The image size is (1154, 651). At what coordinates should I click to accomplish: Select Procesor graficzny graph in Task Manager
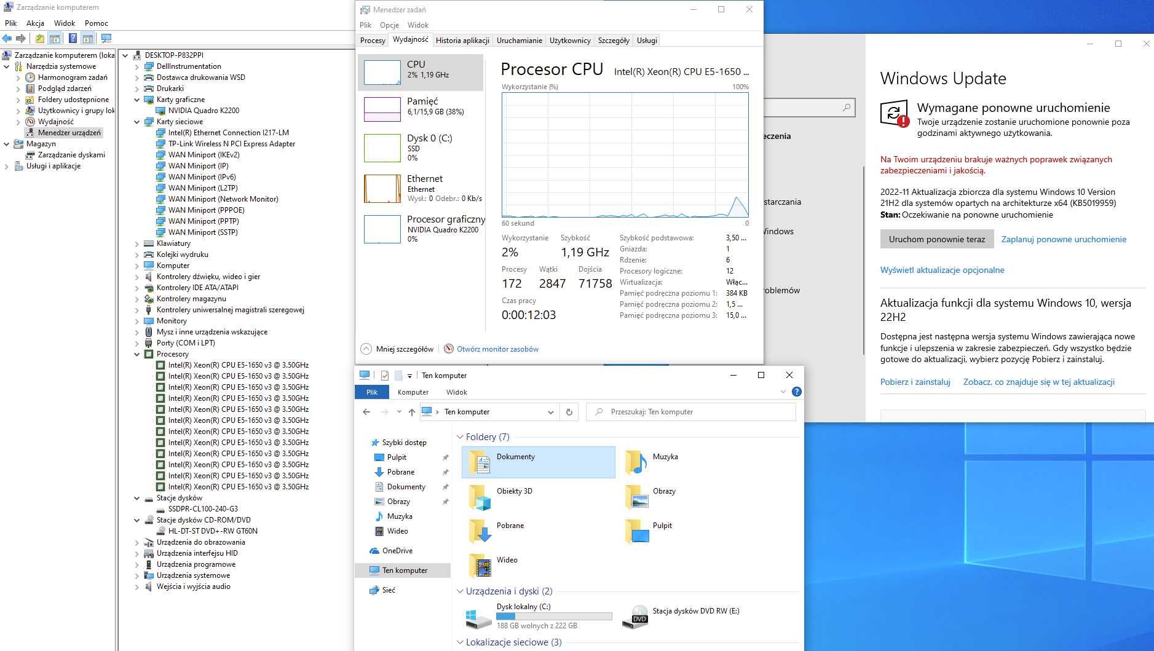pyautogui.click(x=421, y=229)
